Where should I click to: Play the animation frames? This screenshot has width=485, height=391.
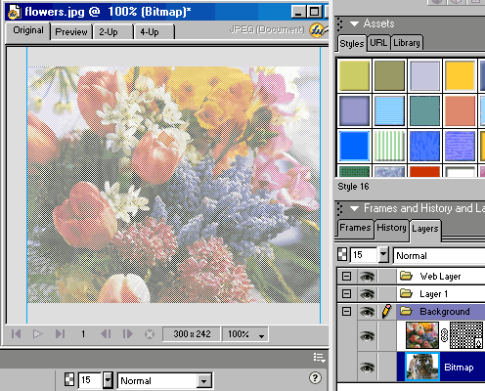click(x=38, y=334)
